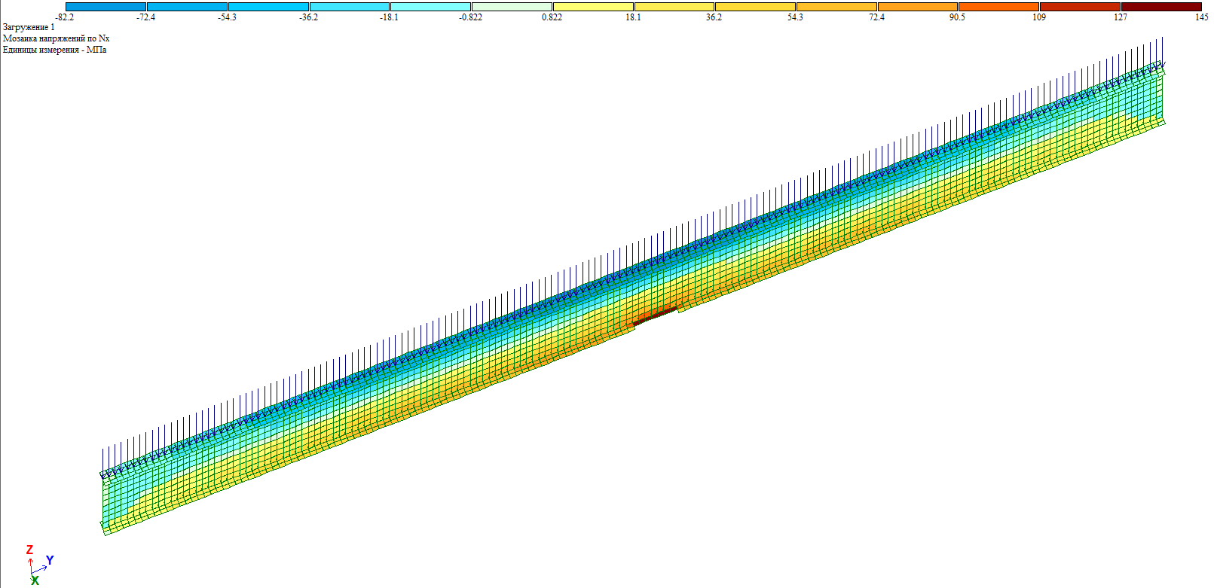
Task: Select the negative legend value -18.1
Action: click(x=389, y=17)
